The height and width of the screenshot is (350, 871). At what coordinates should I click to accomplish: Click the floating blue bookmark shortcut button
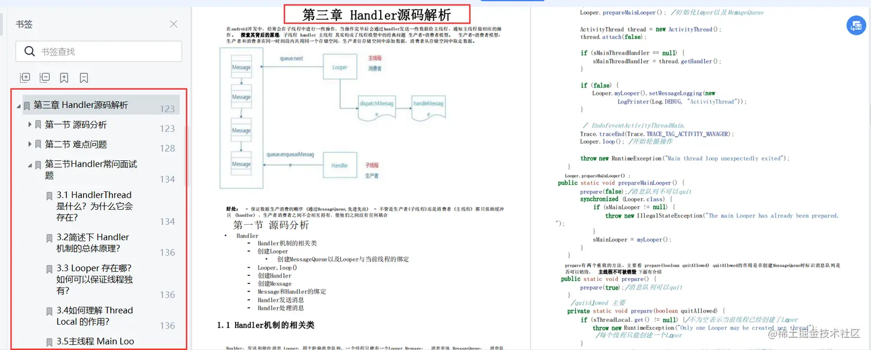pyautogui.click(x=856, y=25)
